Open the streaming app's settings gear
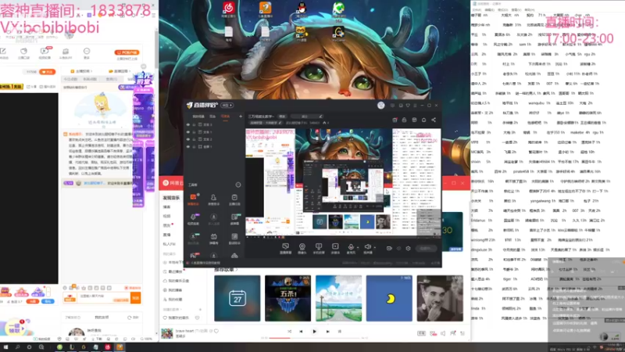 [x=408, y=248]
